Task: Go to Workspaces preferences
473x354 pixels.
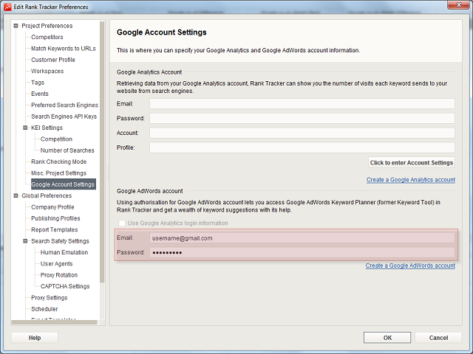Action: (47, 71)
